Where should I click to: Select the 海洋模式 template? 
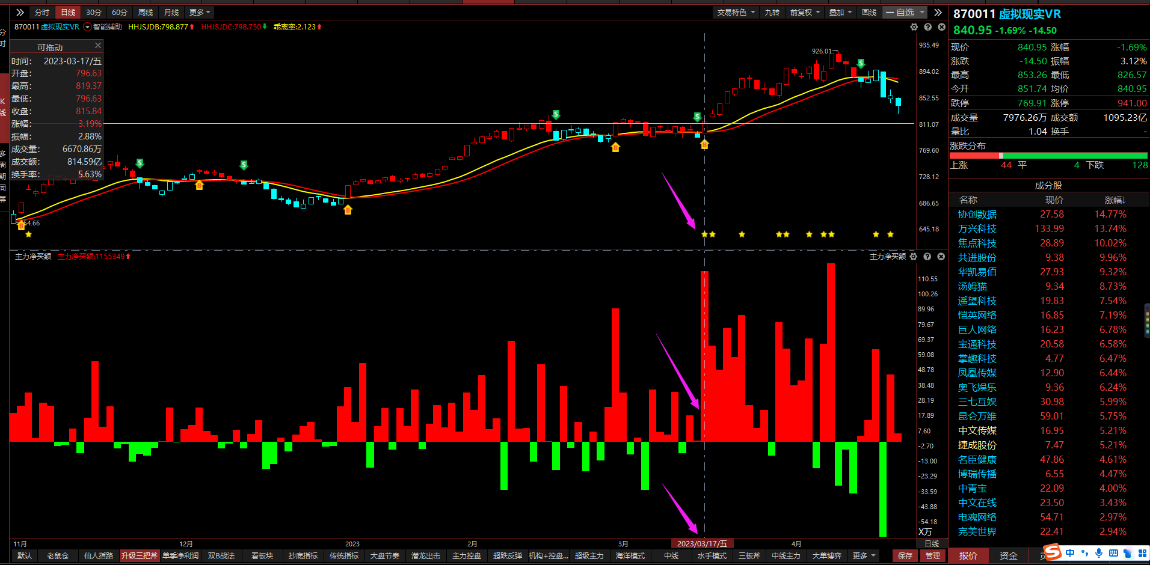pyautogui.click(x=630, y=555)
